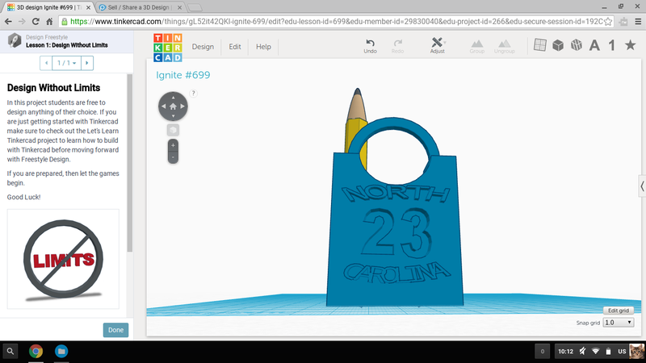Expand the 1/1 lesson page dropdown
The image size is (646, 363).
tap(64, 62)
